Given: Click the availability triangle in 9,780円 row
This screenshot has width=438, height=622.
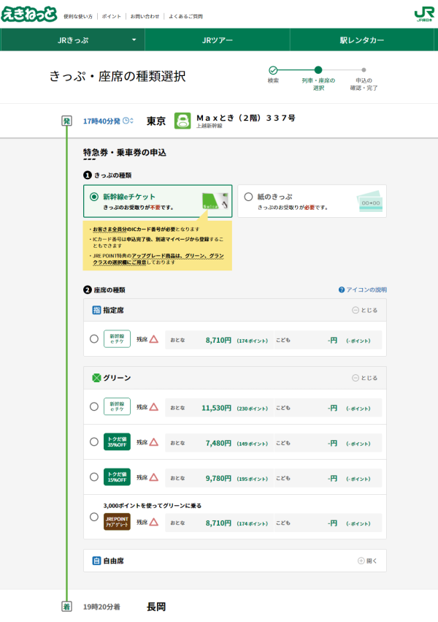Looking at the screenshot, I should coord(154,477).
